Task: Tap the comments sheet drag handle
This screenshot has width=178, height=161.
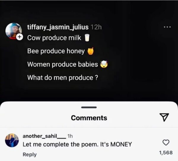Action: point(89,107)
